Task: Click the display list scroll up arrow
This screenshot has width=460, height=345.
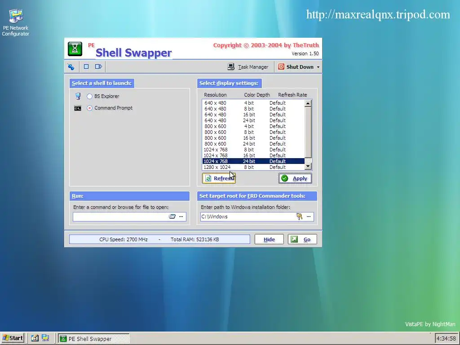Action: pyautogui.click(x=308, y=103)
